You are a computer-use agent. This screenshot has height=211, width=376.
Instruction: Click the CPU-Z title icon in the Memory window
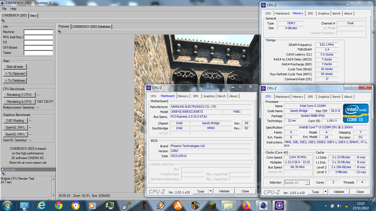263,5
